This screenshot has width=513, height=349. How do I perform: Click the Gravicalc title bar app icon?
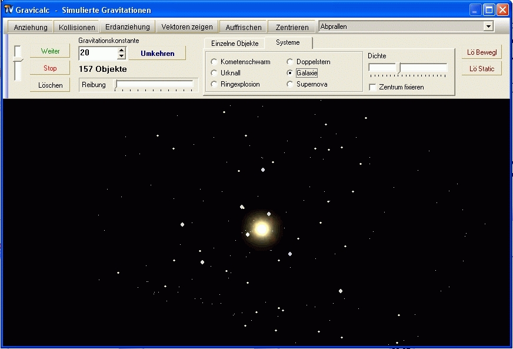point(8,9)
